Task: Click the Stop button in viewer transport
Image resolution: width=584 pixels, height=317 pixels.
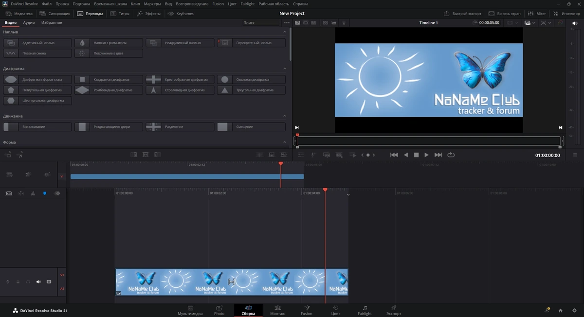Action: tap(416, 155)
